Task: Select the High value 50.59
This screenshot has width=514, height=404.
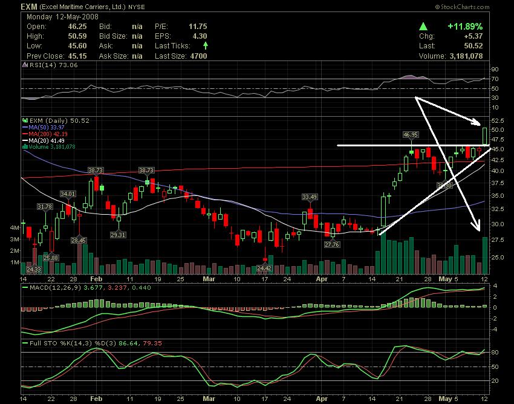Action: [x=77, y=36]
